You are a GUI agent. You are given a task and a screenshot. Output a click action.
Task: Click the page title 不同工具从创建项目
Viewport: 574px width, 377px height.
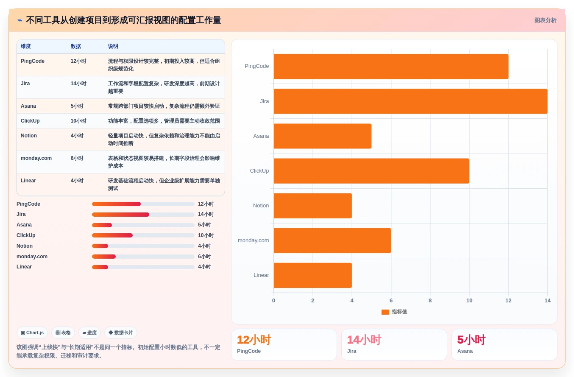point(123,20)
